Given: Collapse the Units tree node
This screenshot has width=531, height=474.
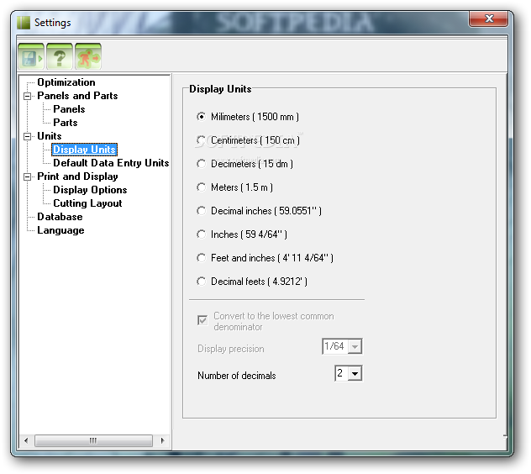Looking at the screenshot, I should pos(27,136).
